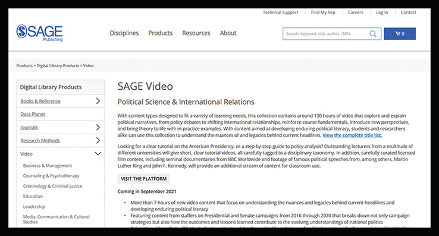439x236 pixels.
Task: Open Data Planet sidebar link
Action: pyautogui.click(x=33, y=114)
